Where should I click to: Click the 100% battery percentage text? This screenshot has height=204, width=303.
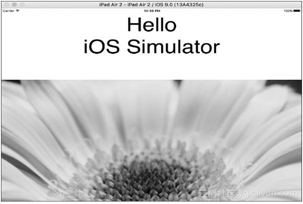tap(288, 11)
